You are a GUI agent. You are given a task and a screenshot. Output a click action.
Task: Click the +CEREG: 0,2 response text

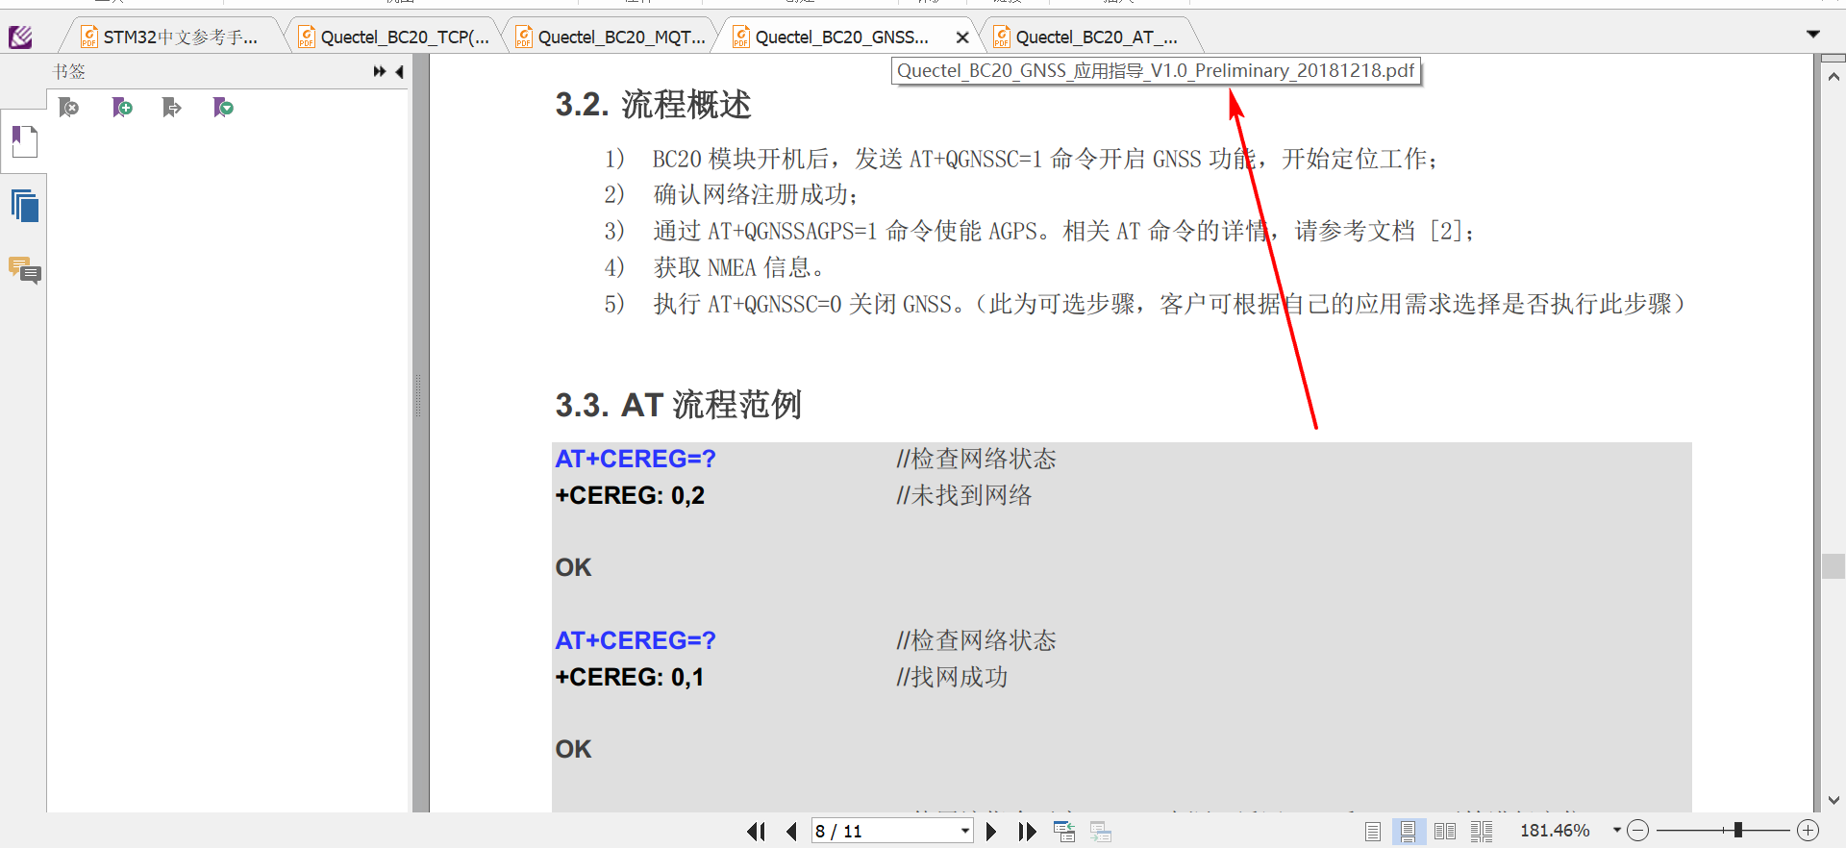point(630,495)
